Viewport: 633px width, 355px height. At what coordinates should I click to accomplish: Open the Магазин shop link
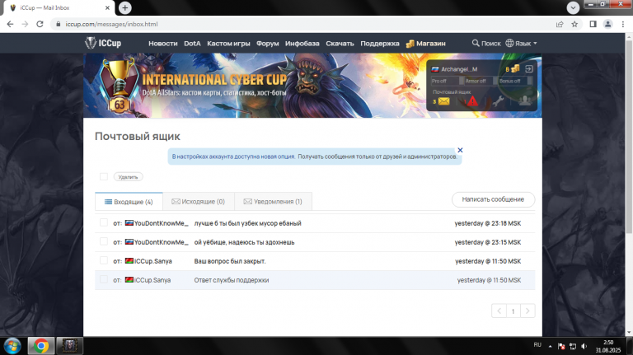click(x=425, y=43)
